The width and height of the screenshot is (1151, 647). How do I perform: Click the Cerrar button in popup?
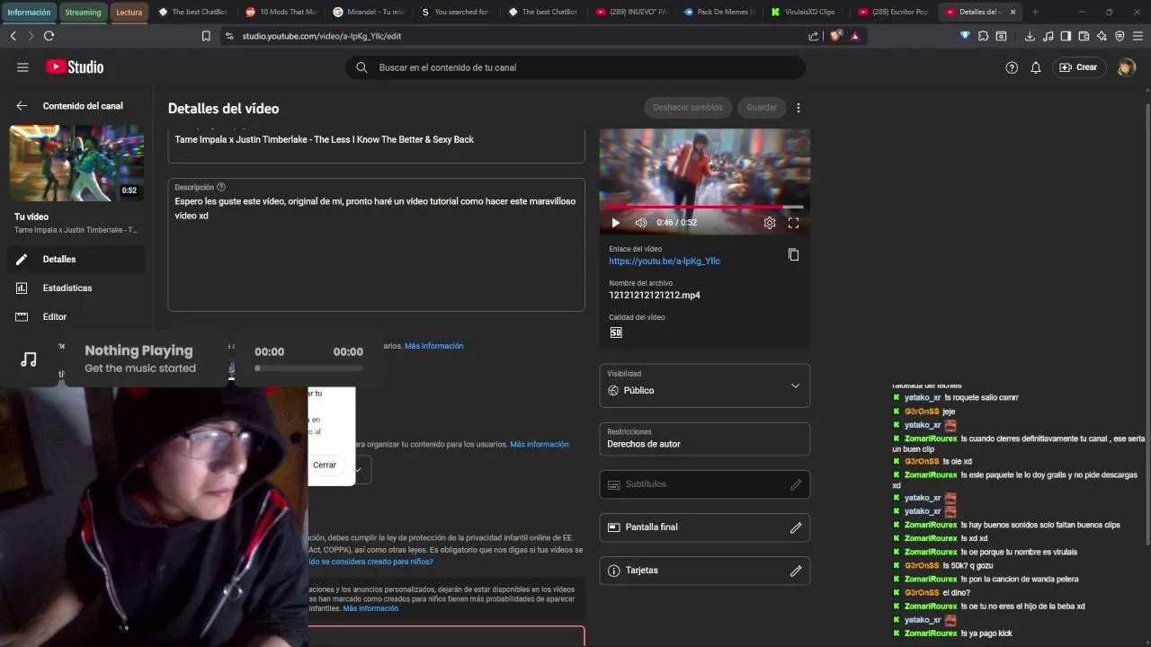(325, 465)
